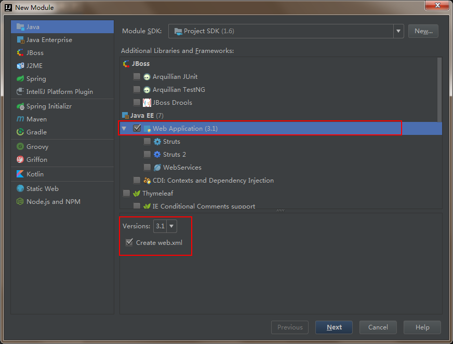Click the IntelliJ Platform Plugin icon
The width and height of the screenshot is (453, 344).
(x=20, y=91)
